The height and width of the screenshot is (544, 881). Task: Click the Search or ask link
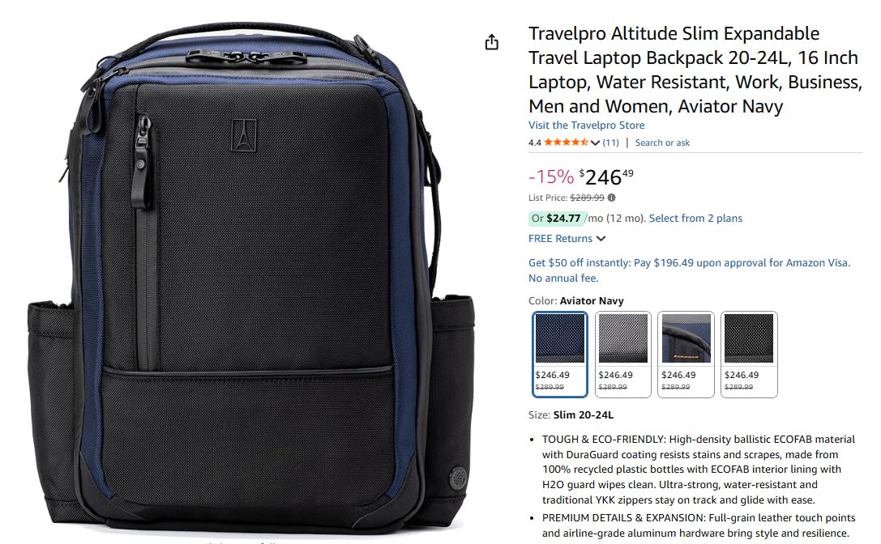(662, 142)
